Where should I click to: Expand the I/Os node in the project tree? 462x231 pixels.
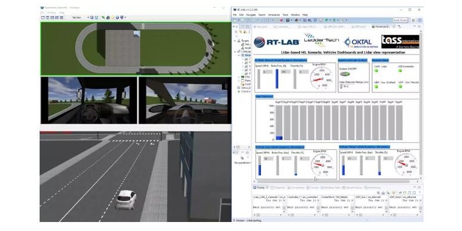(x=239, y=77)
